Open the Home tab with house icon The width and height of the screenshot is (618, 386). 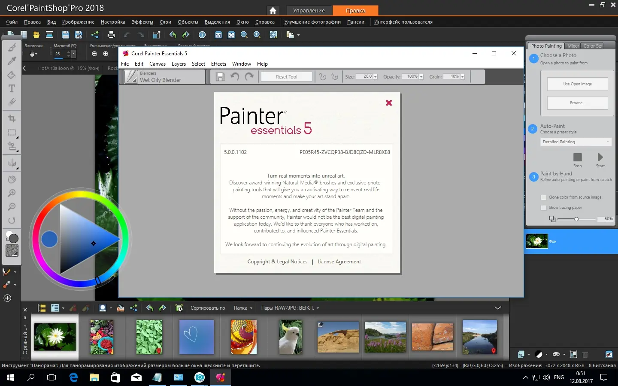273,10
